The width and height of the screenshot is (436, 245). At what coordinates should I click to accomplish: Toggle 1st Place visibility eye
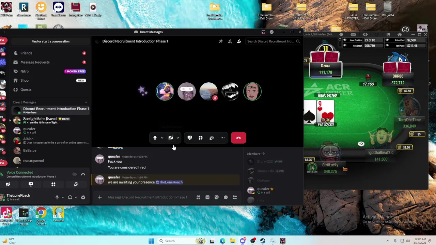tap(387, 46)
